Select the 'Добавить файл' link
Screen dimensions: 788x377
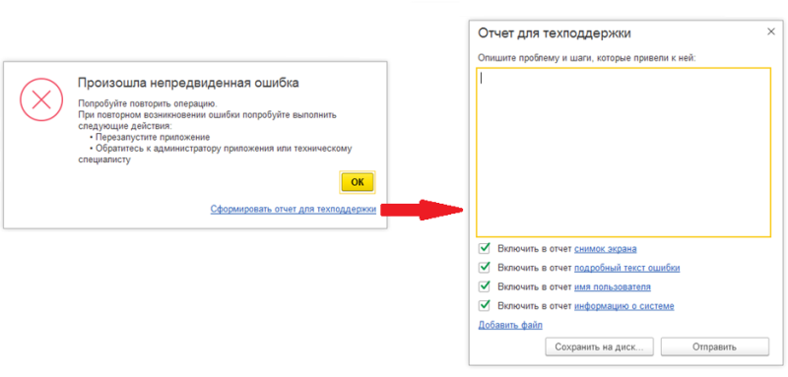[x=510, y=325]
